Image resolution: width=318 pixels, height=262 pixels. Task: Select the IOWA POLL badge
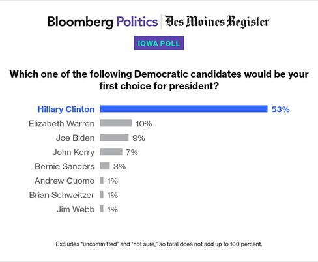click(159, 43)
